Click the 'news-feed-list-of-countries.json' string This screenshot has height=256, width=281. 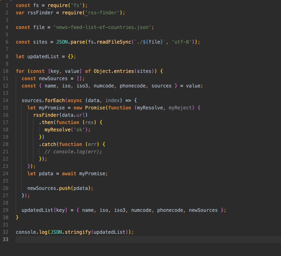pyautogui.click(x=102, y=27)
